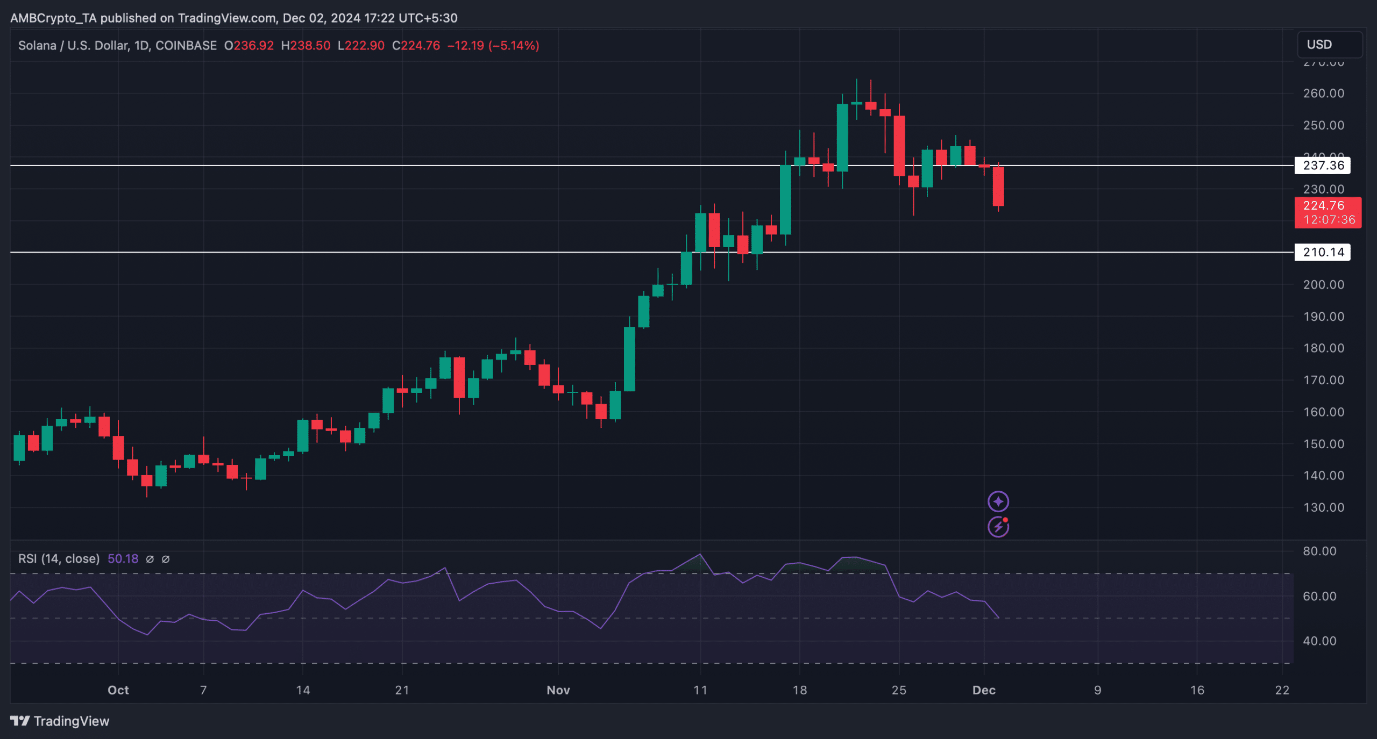Click the 200.00 price scale label
The width and height of the screenshot is (1377, 739).
[x=1323, y=285]
